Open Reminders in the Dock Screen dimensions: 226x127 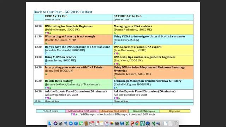click(x=96, y=123)
